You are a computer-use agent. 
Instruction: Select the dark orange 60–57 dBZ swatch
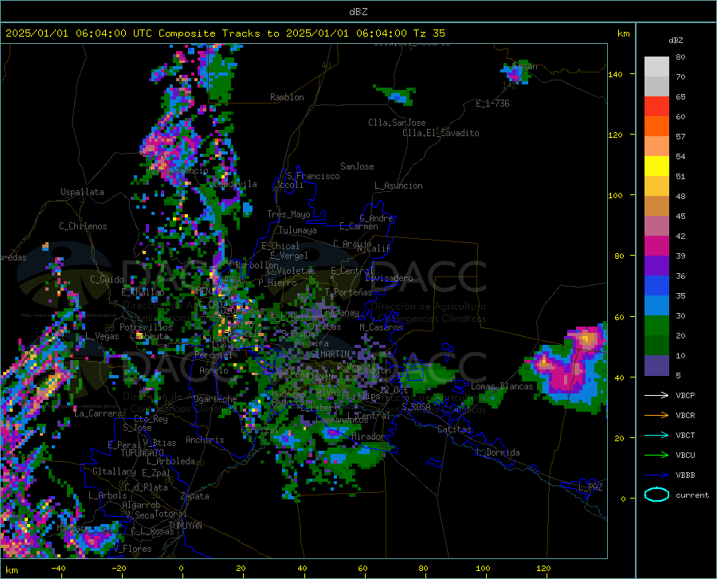[x=656, y=127]
